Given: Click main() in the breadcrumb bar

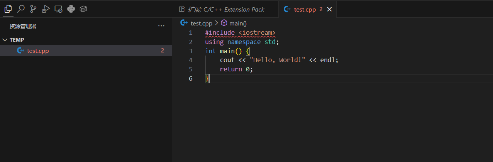Looking at the screenshot, I should [x=237, y=23].
